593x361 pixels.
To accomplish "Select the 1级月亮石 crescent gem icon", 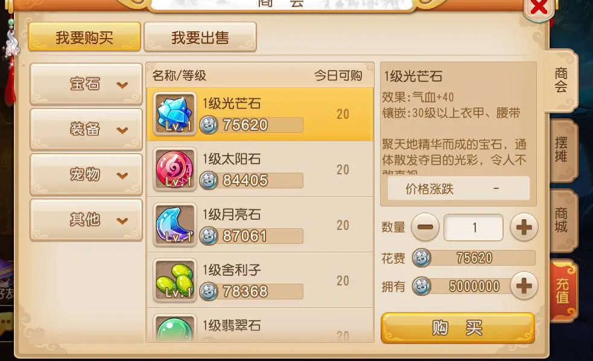I will (175, 225).
